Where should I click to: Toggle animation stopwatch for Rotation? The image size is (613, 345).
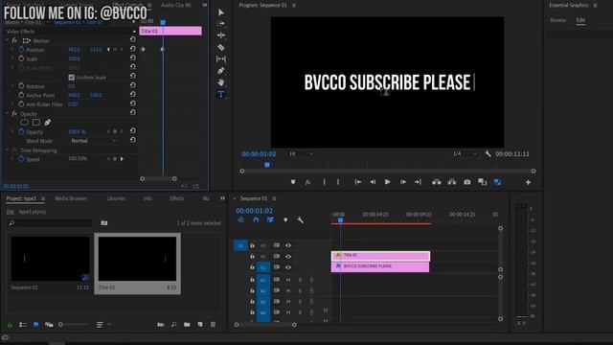[x=21, y=86]
